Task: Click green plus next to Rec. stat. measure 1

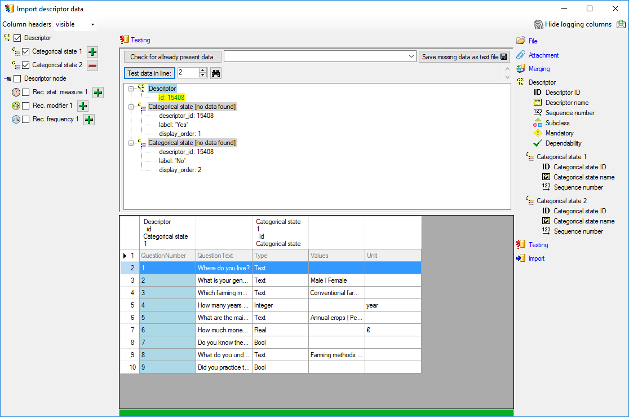Action: coord(98,93)
